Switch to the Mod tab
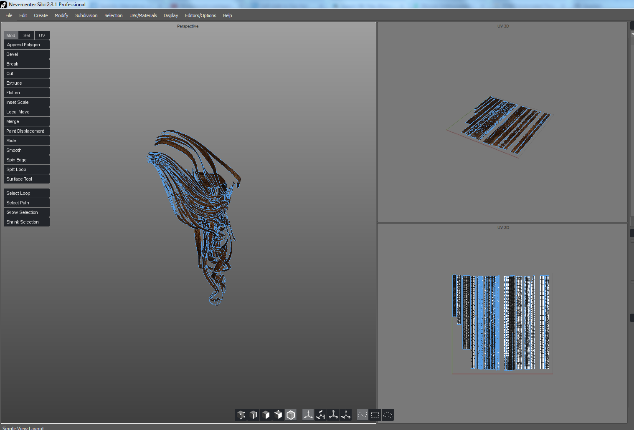The width and height of the screenshot is (634, 430). (11, 35)
